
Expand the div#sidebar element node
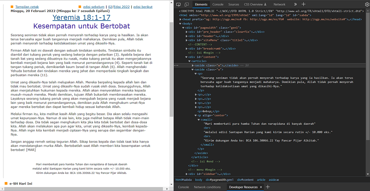[x=187, y=174]
